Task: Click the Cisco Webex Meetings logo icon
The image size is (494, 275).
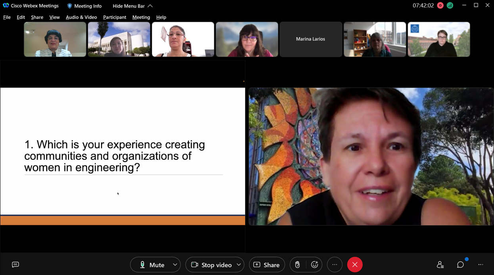Action: tap(6, 6)
